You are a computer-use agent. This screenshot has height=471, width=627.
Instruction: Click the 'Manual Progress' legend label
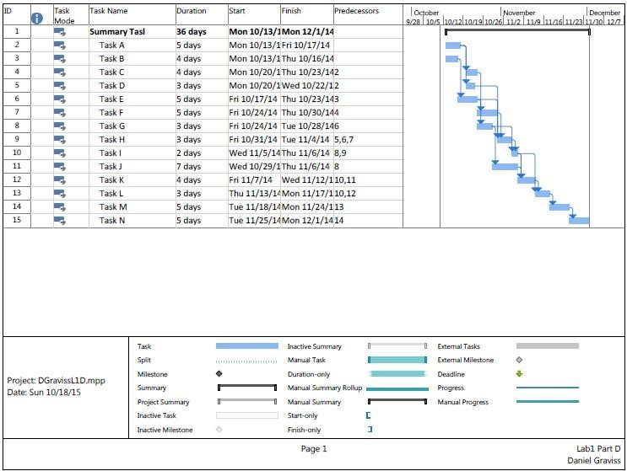pyautogui.click(x=463, y=402)
